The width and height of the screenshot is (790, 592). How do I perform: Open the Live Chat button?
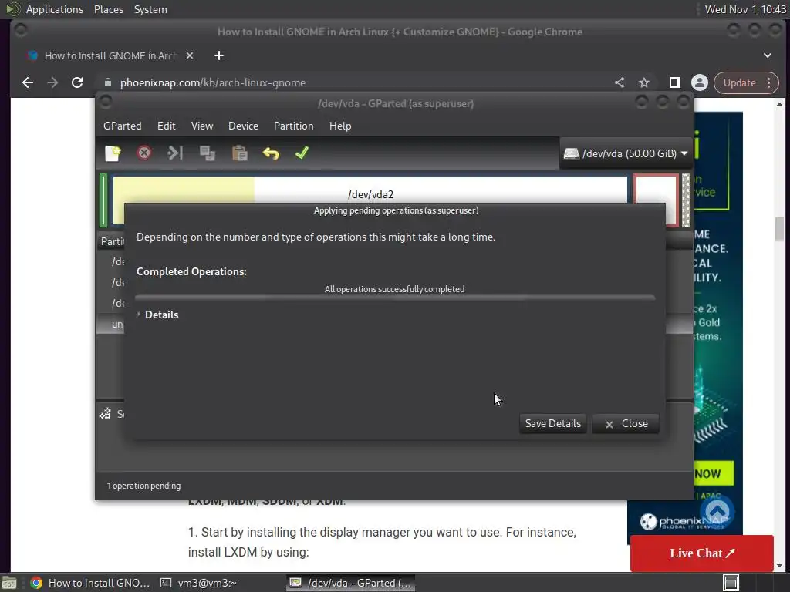(701, 553)
